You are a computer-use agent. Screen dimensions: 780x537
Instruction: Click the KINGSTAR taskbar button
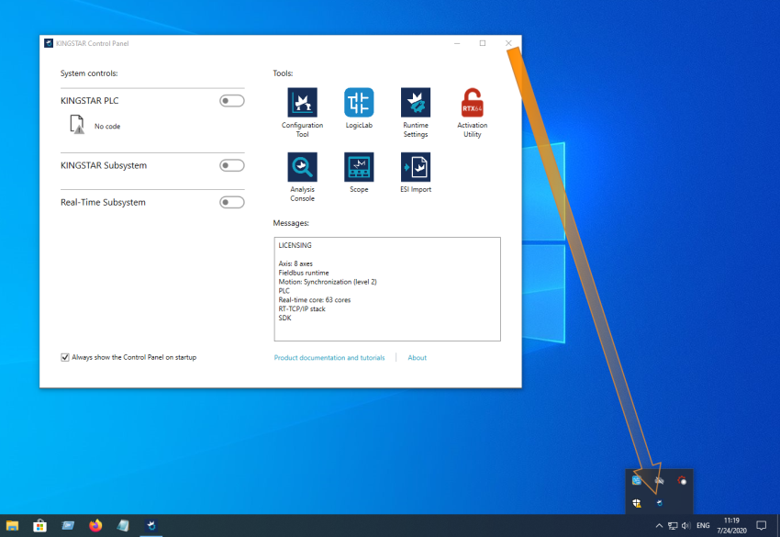click(x=151, y=526)
